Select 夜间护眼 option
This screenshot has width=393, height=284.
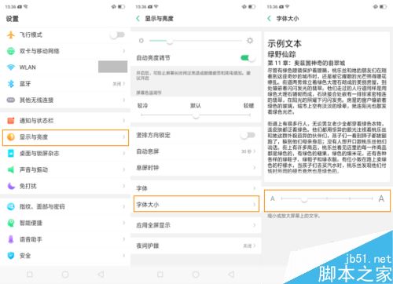tap(196, 246)
